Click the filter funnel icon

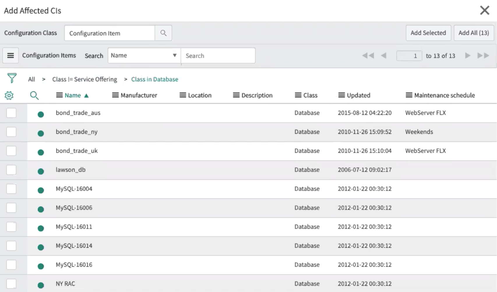pos(12,78)
